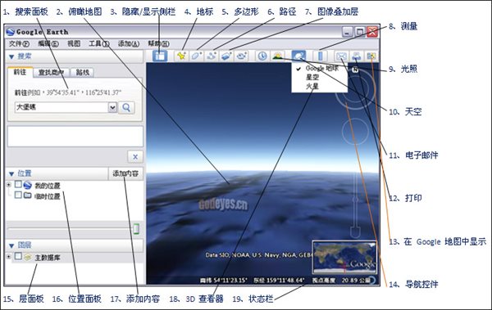Expand the 我的位置 tree node
The image size is (492, 310).
(x=9, y=185)
